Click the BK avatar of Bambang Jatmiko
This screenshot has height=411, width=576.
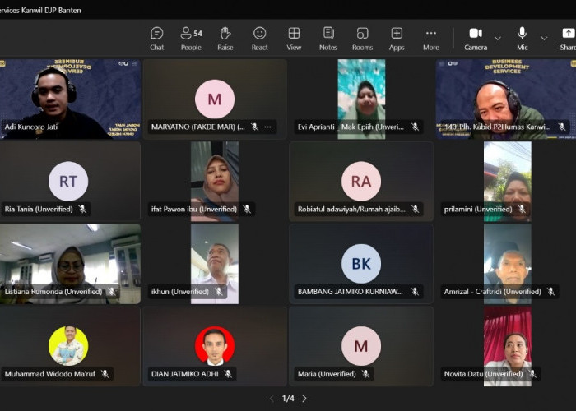[x=360, y=263]
